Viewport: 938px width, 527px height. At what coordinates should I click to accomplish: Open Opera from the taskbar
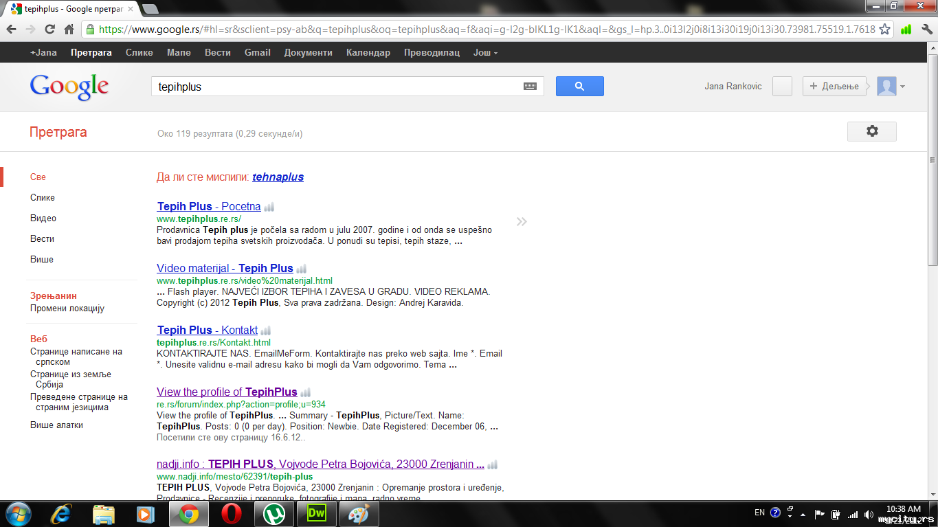tap(232, 514)
